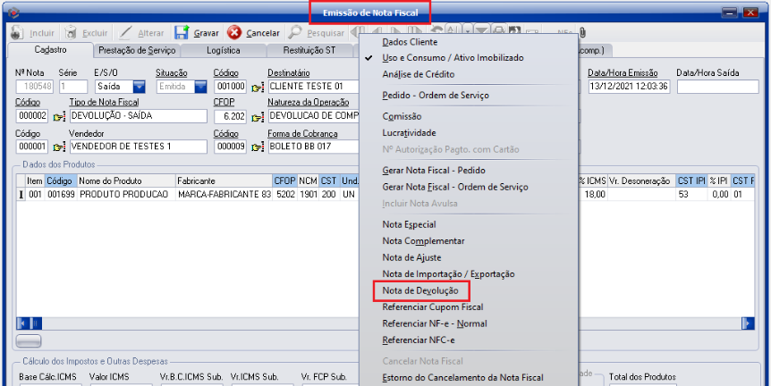Open lookup icon next to Tipo de Nota Fiscal
Screen dimensions: 771x386
(x=60, y=117)
